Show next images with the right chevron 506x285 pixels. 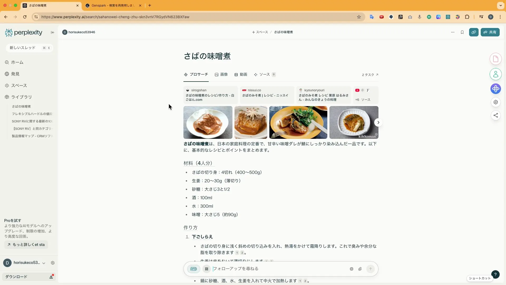378,122
